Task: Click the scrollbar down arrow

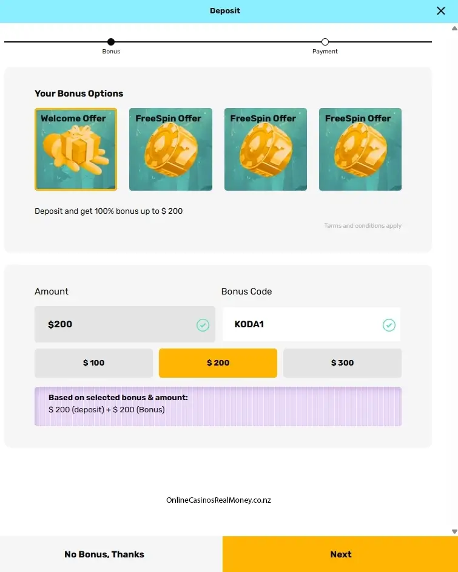Action: 453,530
